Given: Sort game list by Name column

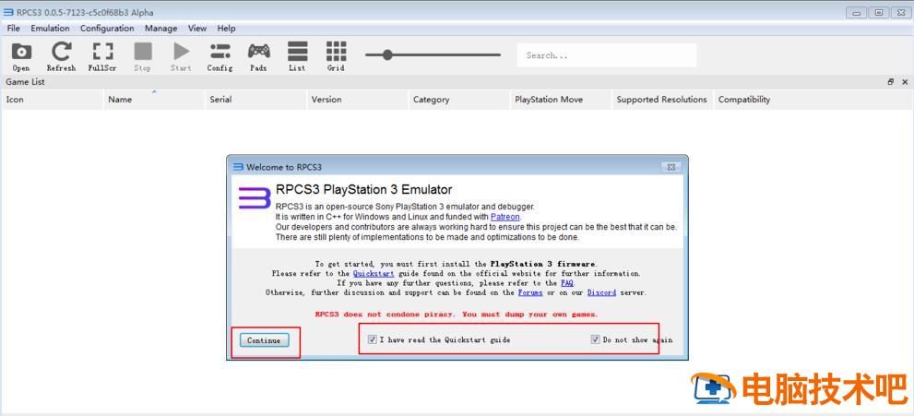Looking at the screenshot, I should (x=154, y=100).
